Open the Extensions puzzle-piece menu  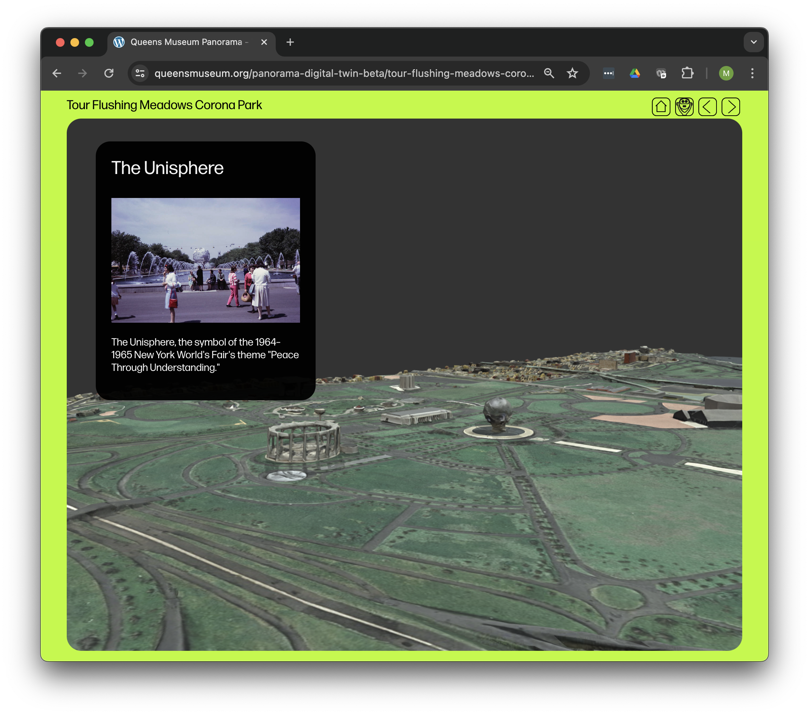pyautogui.click(x=687, y=73)
